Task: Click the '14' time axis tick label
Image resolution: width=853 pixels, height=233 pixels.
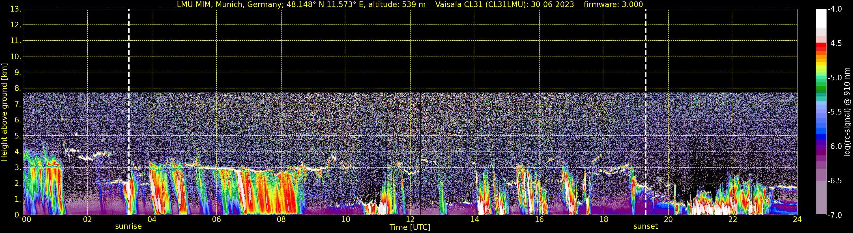Action: [475, 219]
